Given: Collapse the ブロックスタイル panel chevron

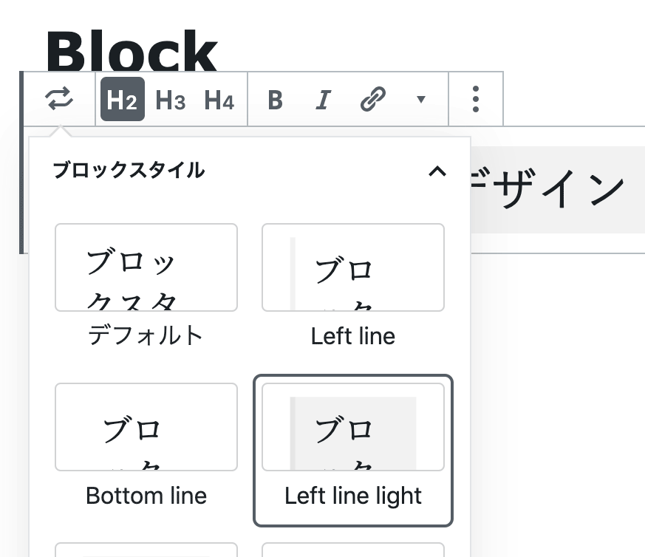Looking at the screenshot, I should (x=437, y=171).
